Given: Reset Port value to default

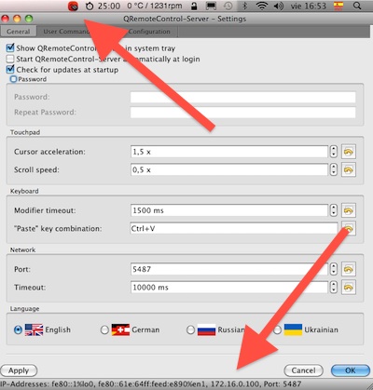Looking at the screenshot, I should (x=349, y=269).
